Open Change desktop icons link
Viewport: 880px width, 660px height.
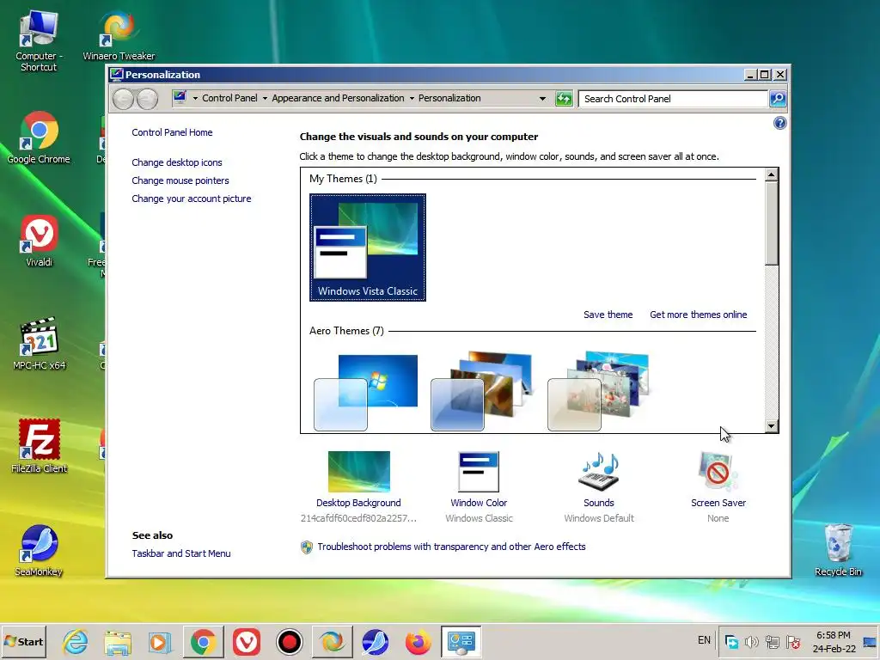(x=177, y=162)
